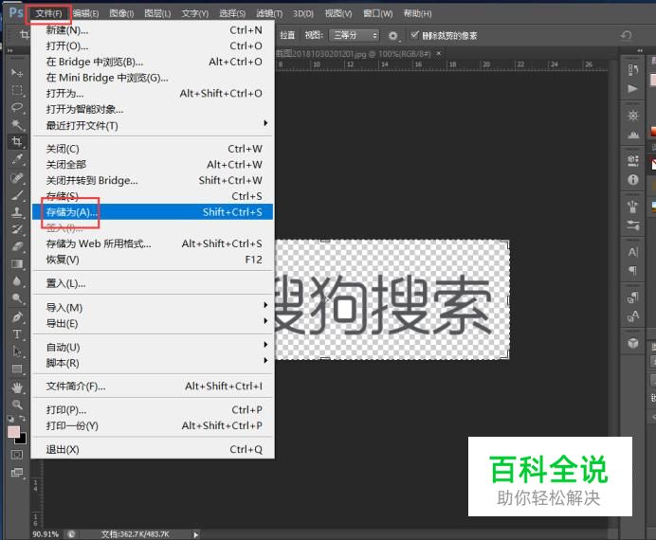The width and height of the screenshot is (656, 540).
Task: Open the crop settings gear icon
Action: 392,36
